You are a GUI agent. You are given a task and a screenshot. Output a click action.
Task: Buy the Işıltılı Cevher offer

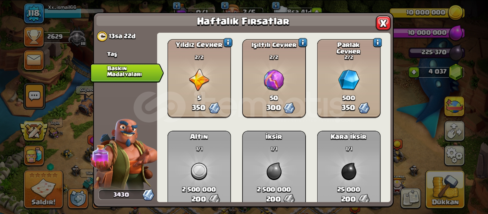pyautogui.click(x=274, y=79)
